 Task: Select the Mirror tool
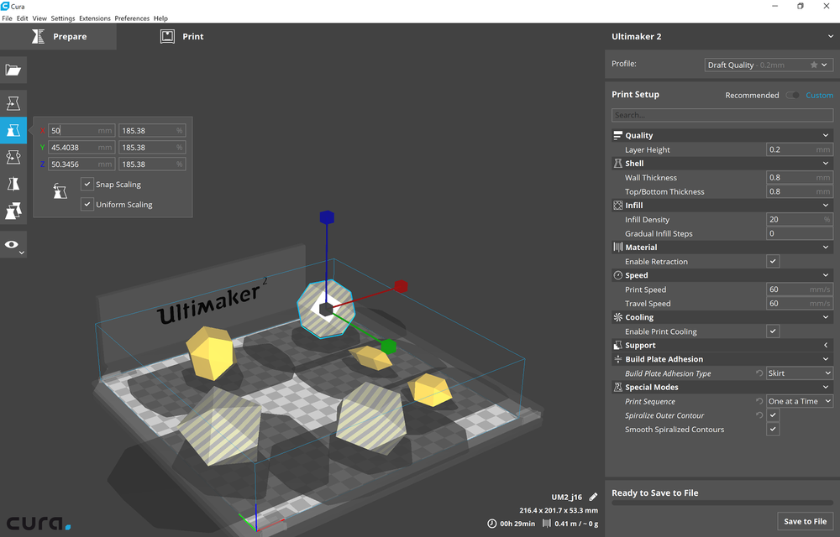pyautogui.click(x=13, y=184)
